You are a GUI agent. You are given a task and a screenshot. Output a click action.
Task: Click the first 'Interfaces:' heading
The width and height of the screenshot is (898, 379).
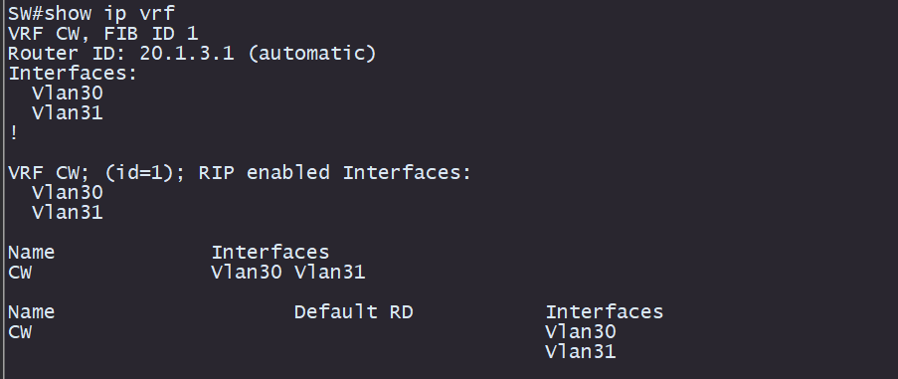[73, 74]
